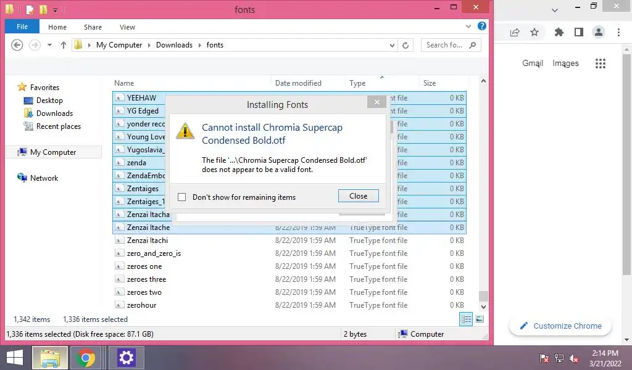This screenshot has width=632, height=370.
Task: Open Explorer help icon
Action: (x=481, y=26)
